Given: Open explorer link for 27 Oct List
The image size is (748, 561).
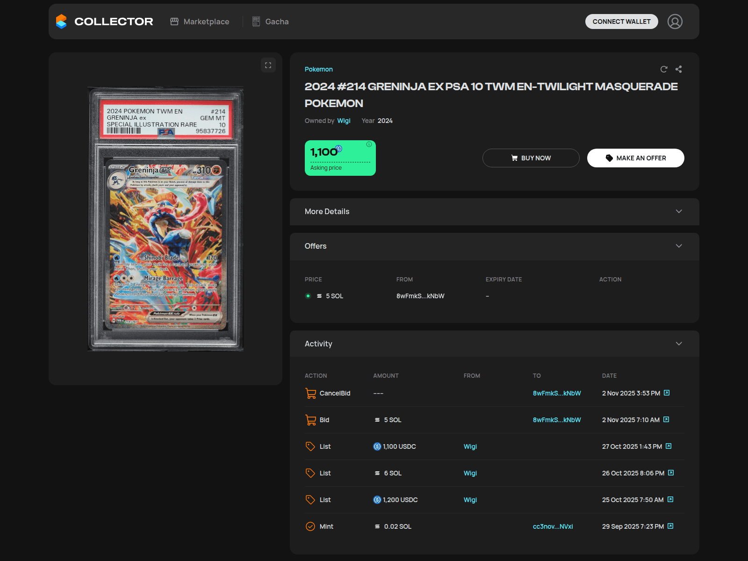Looking at the screenshot, I should coord(669,446).
